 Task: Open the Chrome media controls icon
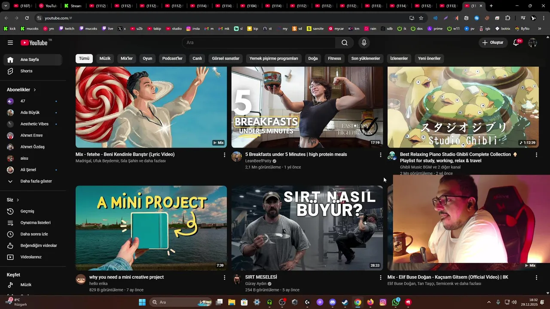(523, 18)
